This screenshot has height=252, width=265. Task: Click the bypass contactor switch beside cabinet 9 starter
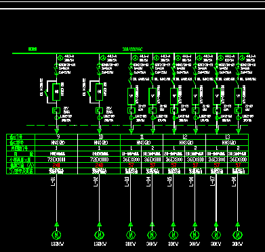point(47,93)
